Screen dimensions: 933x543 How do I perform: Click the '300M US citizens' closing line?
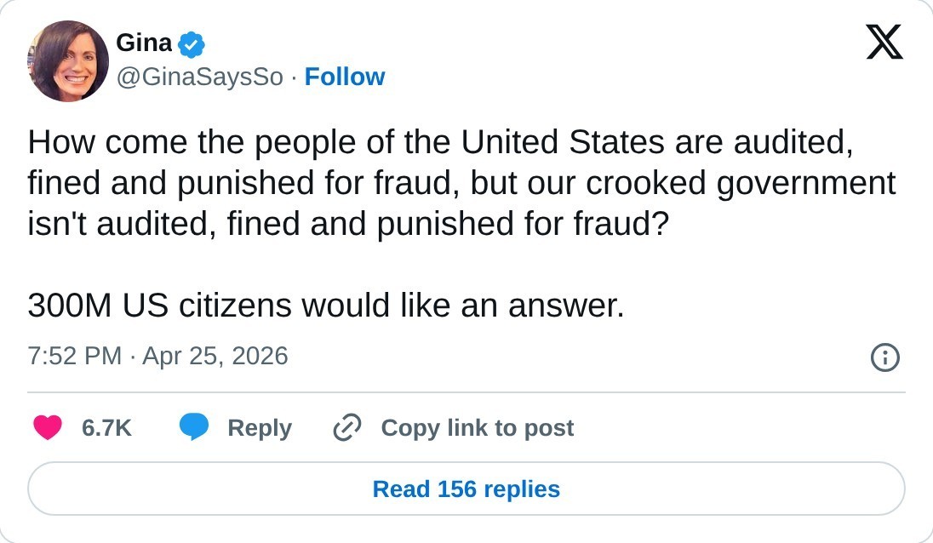325,306
